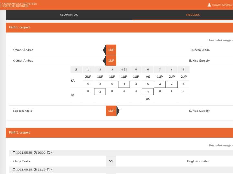Select B. Kiss Gergely in the second match row
The width and height of the screenshot is (233, 174).
click(x=199, y=61)
